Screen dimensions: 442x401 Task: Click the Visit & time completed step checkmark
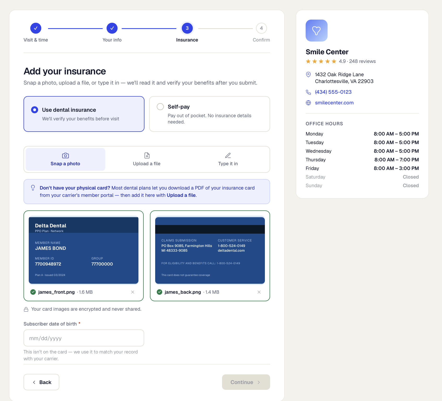(36, 28)
